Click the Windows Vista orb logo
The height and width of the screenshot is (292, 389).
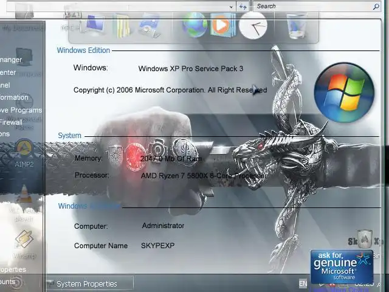[344, 92]
